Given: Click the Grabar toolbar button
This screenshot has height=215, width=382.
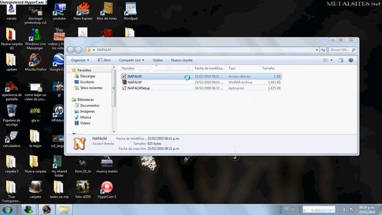Looking at the screenshot, I should click(x=158, y=60).
